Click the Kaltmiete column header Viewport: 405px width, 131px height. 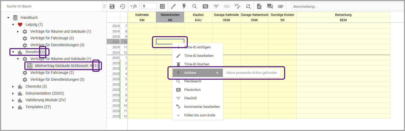(142, 15)
